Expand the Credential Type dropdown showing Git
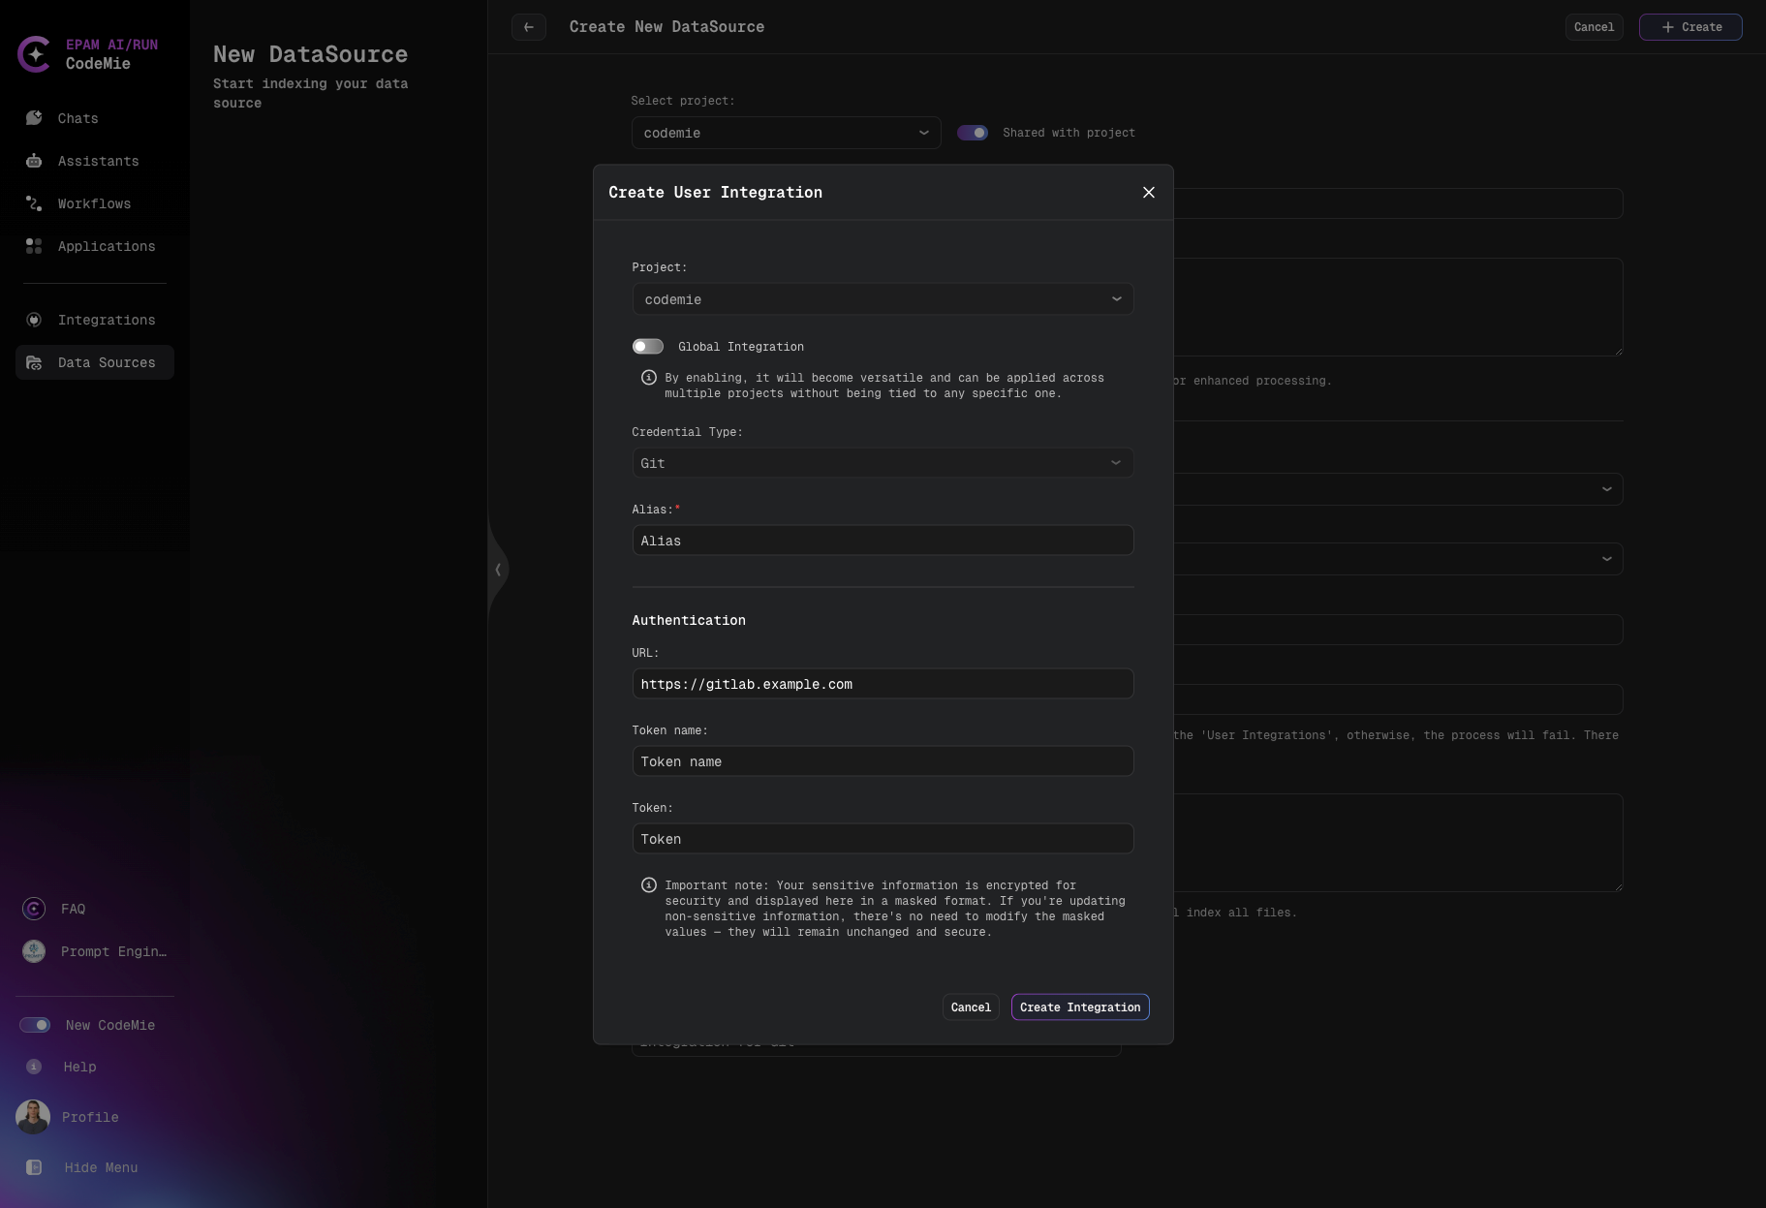This screenshot has height=1208, width=1766. pos(882,463)
